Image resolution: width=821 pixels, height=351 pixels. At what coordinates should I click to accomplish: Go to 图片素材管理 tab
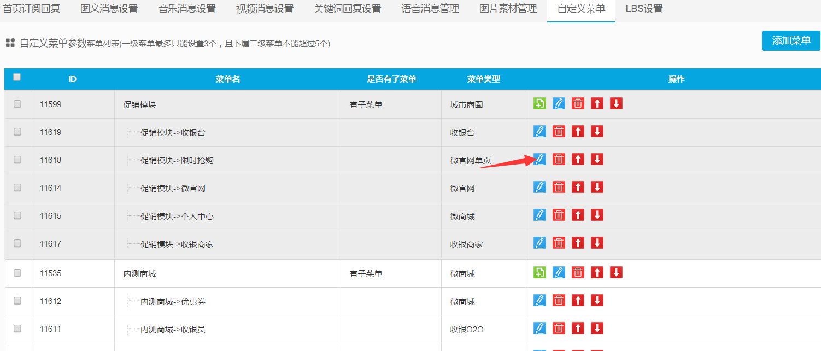point(508,9)
